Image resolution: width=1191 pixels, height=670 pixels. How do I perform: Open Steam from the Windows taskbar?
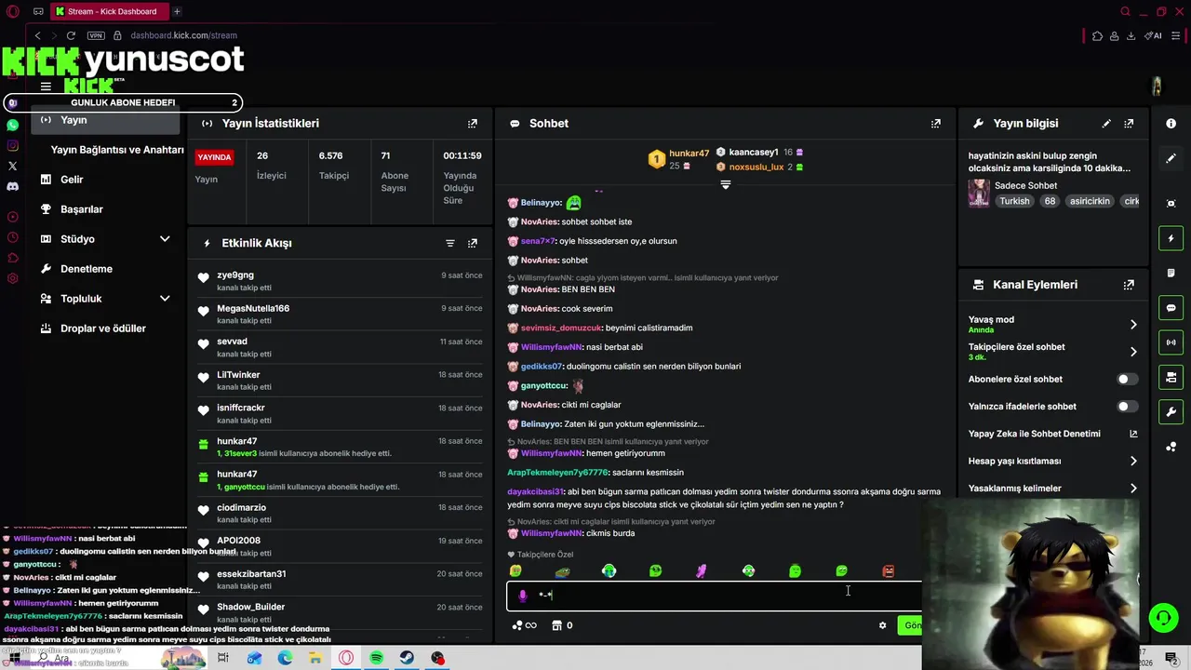(x=408, y=658)
